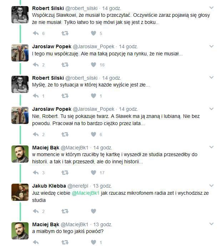The width and height of the screenshot is (222, 248).
Task: Open Maciej Bąk's avatar thumbnail
Action: (20, 154)
